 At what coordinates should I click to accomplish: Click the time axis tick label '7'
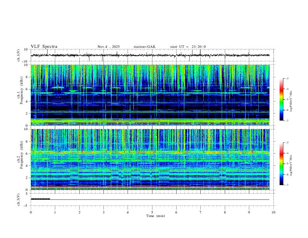click(x=201, y=212)
